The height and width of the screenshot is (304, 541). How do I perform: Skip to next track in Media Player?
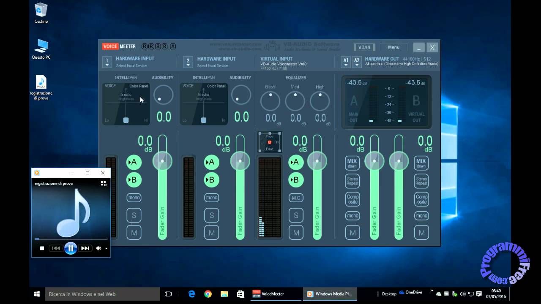(85, 248)
